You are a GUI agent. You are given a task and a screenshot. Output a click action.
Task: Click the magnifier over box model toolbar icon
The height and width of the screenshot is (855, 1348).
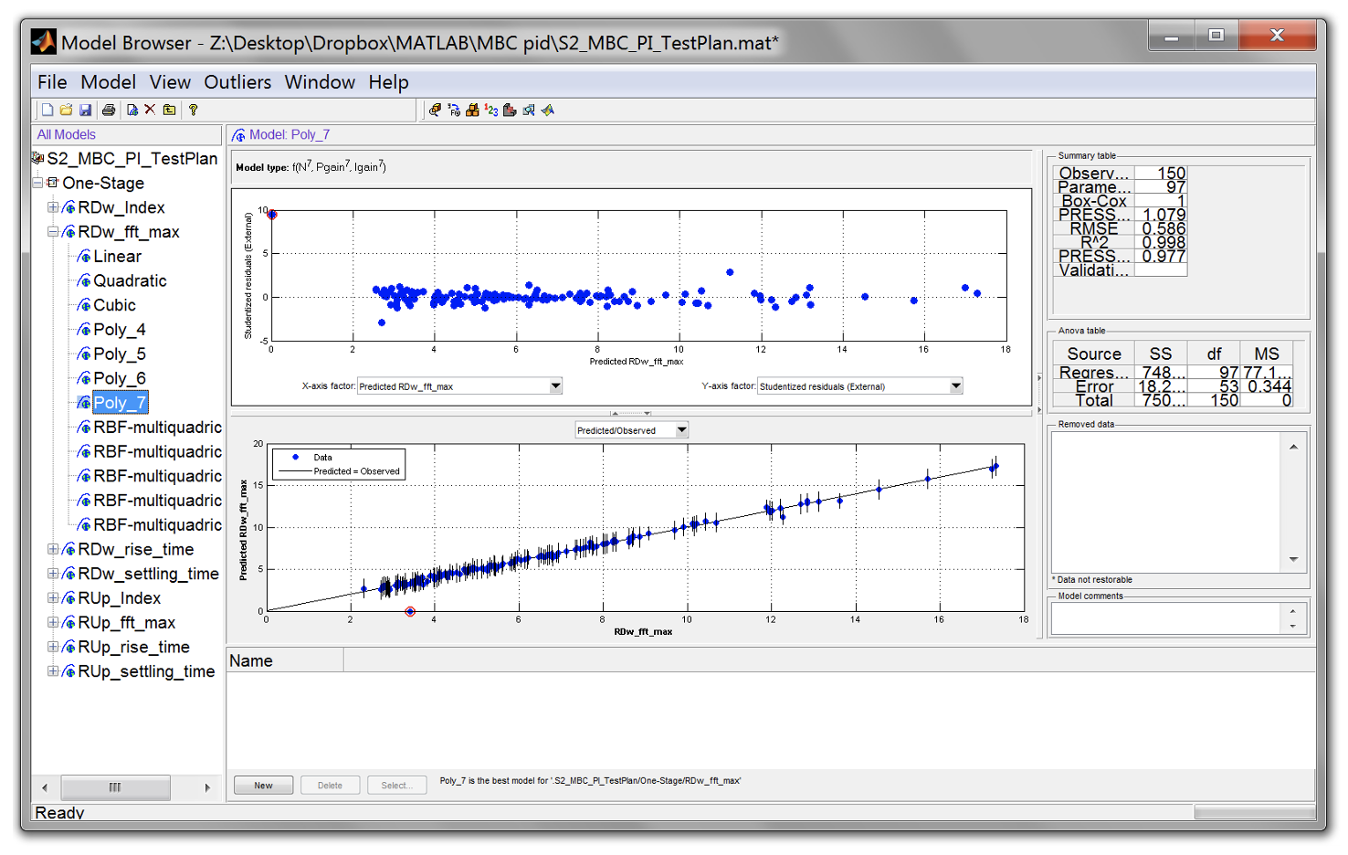[x=435, y=110]
